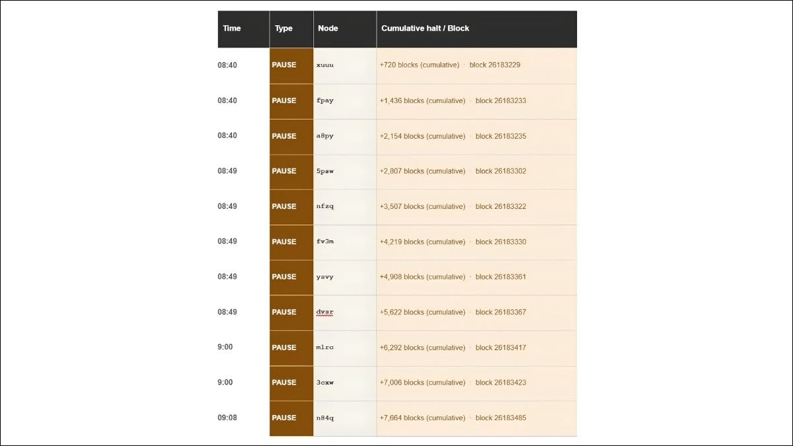
Task: Click "+7,006 blocks (cumulative)" text
Action: pos(422,383)
